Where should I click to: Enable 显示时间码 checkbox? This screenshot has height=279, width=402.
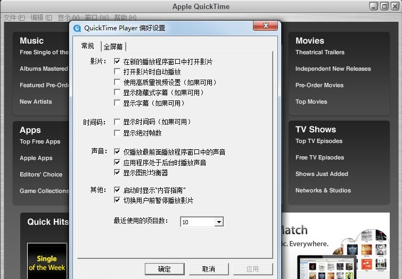[117, 122]
